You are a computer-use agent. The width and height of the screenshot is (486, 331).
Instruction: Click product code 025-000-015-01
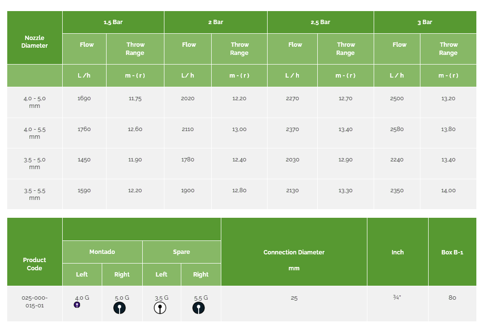[35, 302]
